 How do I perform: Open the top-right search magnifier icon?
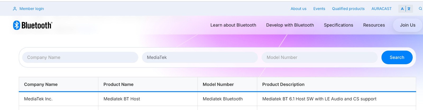coord(420,9)
